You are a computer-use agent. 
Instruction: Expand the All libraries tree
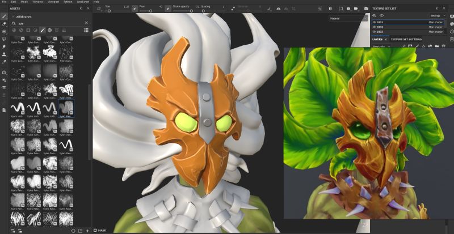pyautogui.click(x=12, y=17)
